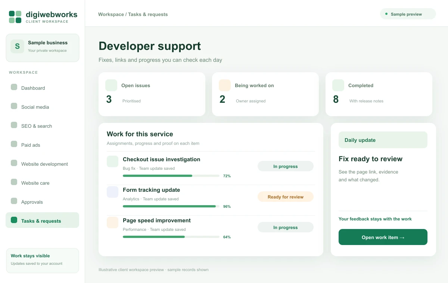Click the 72% progress value
The height and width of the screenshot is (283, 448).
227,176
